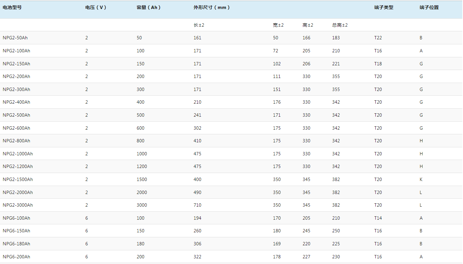
Task: Click the 电压（V） column header
Action: pyautogui.click(x=96, y=7)
